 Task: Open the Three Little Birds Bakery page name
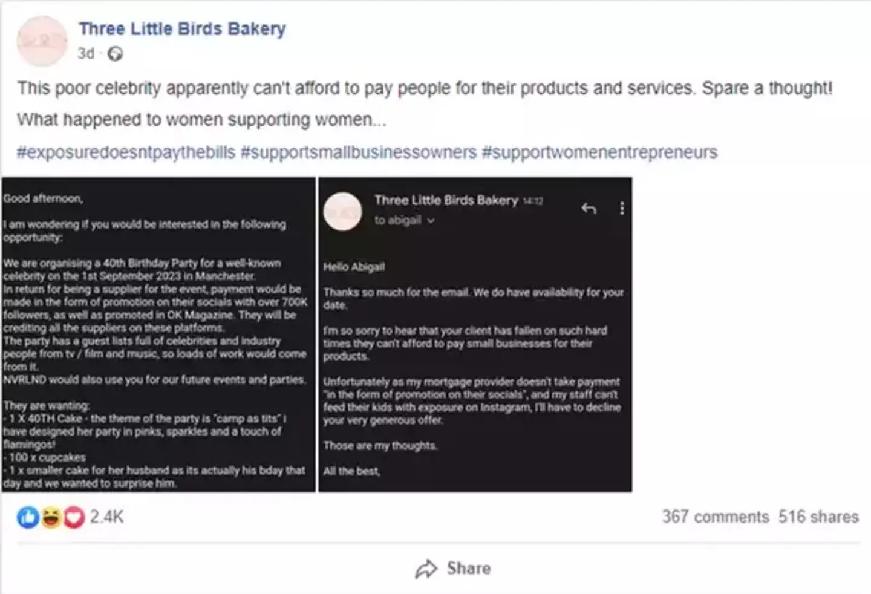click(181, 28)
